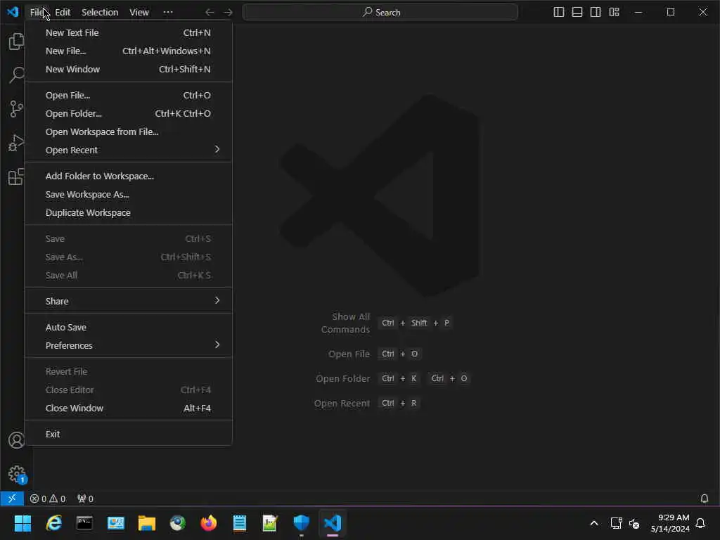720x540 pixels.
Task: Open the blue shield app in taskbar
Action: [301, 523]
